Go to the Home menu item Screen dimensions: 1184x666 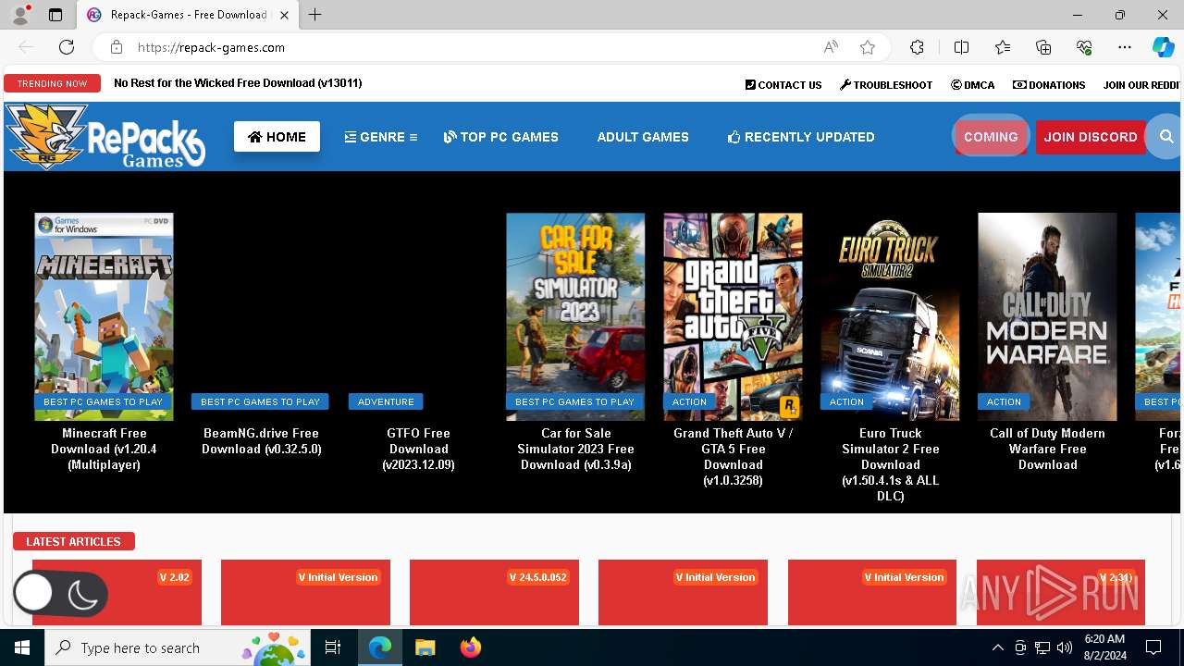point(277,137)
